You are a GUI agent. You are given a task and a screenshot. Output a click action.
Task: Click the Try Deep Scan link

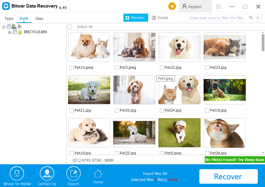[235, 160]
